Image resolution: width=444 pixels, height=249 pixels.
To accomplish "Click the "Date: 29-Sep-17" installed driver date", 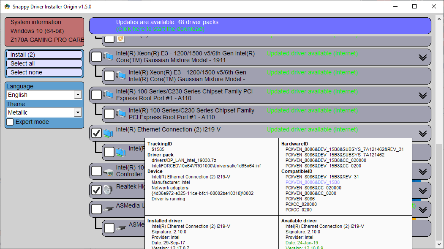I will [168, 243].
